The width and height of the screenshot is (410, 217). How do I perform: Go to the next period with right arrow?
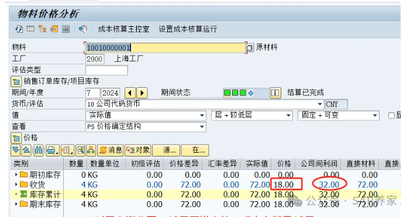pos(142,93)
